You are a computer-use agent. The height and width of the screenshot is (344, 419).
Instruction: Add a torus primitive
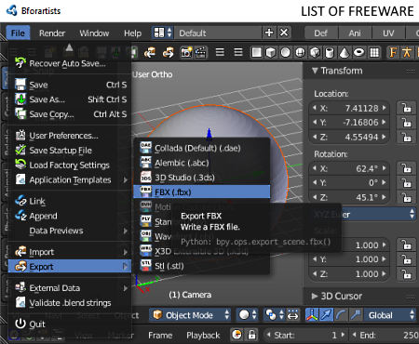[358, 53]
